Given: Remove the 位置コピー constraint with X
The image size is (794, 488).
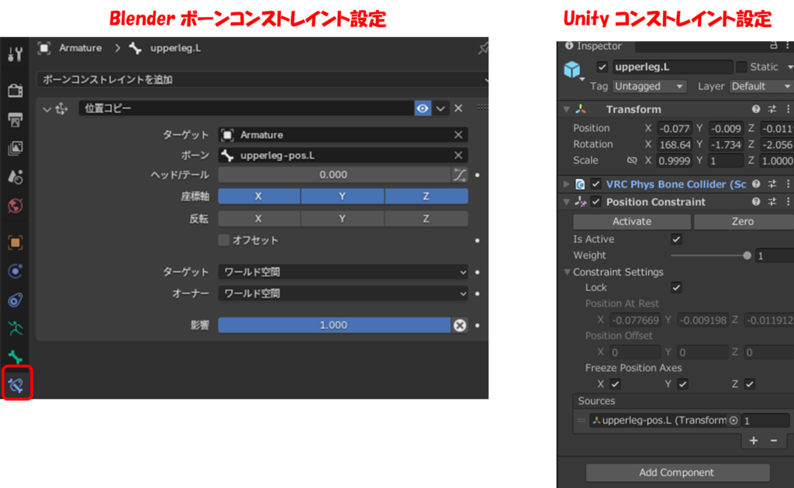Looking at the screenshot, I should coord(458,108).
